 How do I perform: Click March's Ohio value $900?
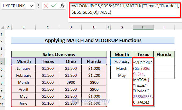pyautogui.click(x=71, y=82)
